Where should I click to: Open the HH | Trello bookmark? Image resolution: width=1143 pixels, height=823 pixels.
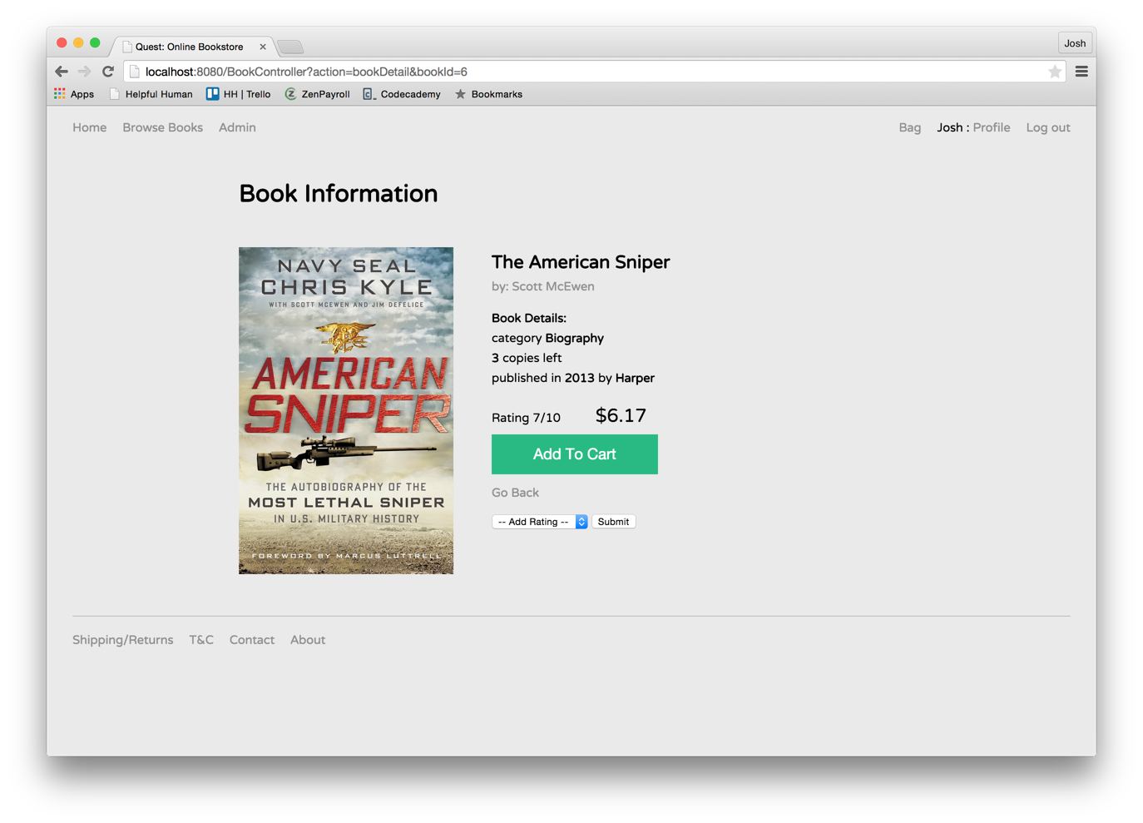(239, 94)
